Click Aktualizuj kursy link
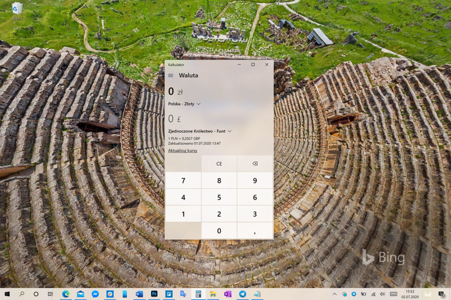The height and width of the screenshot is (300, 451). pos(183,150)
